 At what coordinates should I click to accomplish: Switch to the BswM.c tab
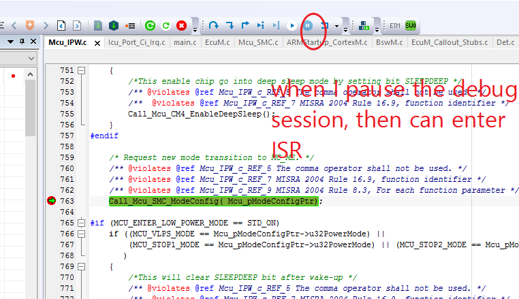tap(390, 42)
